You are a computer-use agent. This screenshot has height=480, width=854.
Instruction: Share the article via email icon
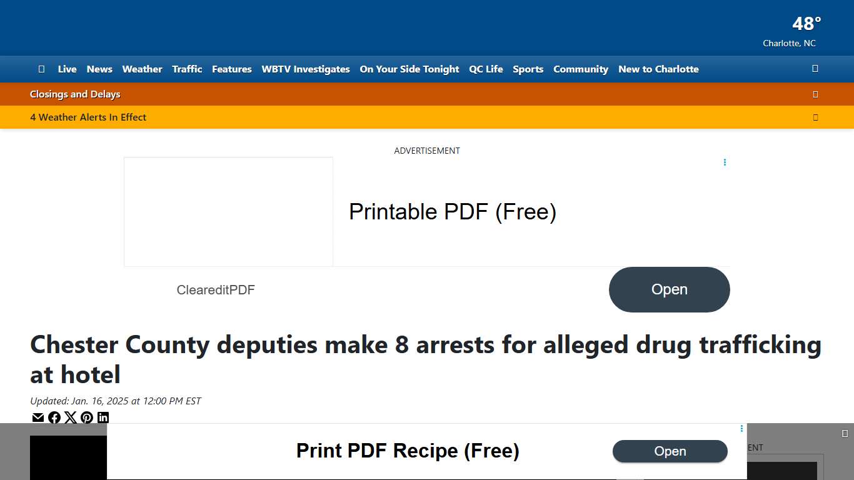click(x=38, y=417)
